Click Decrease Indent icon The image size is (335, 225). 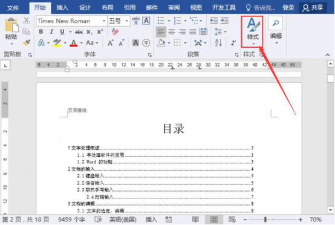pos(213,21)
